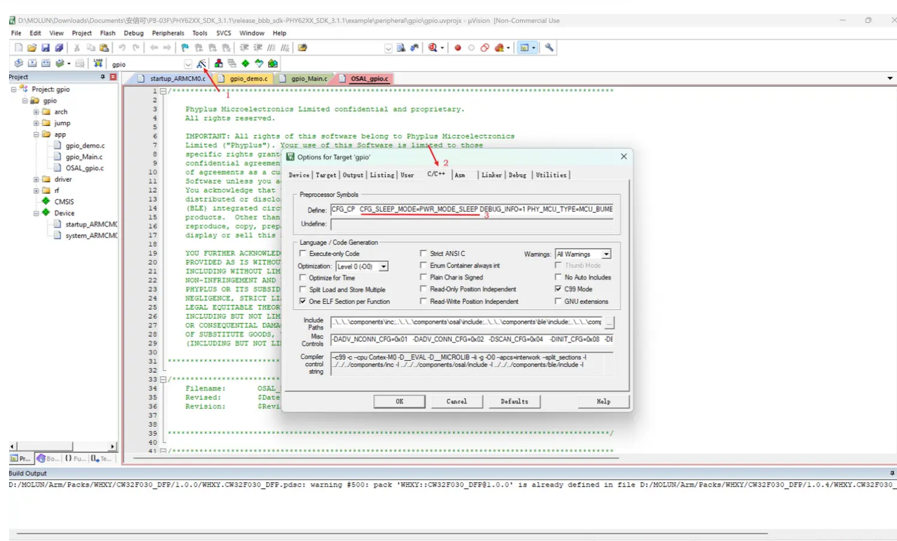Expand the driver folder
This screenshot has height=541, width=897.
(x=36, y=179)
